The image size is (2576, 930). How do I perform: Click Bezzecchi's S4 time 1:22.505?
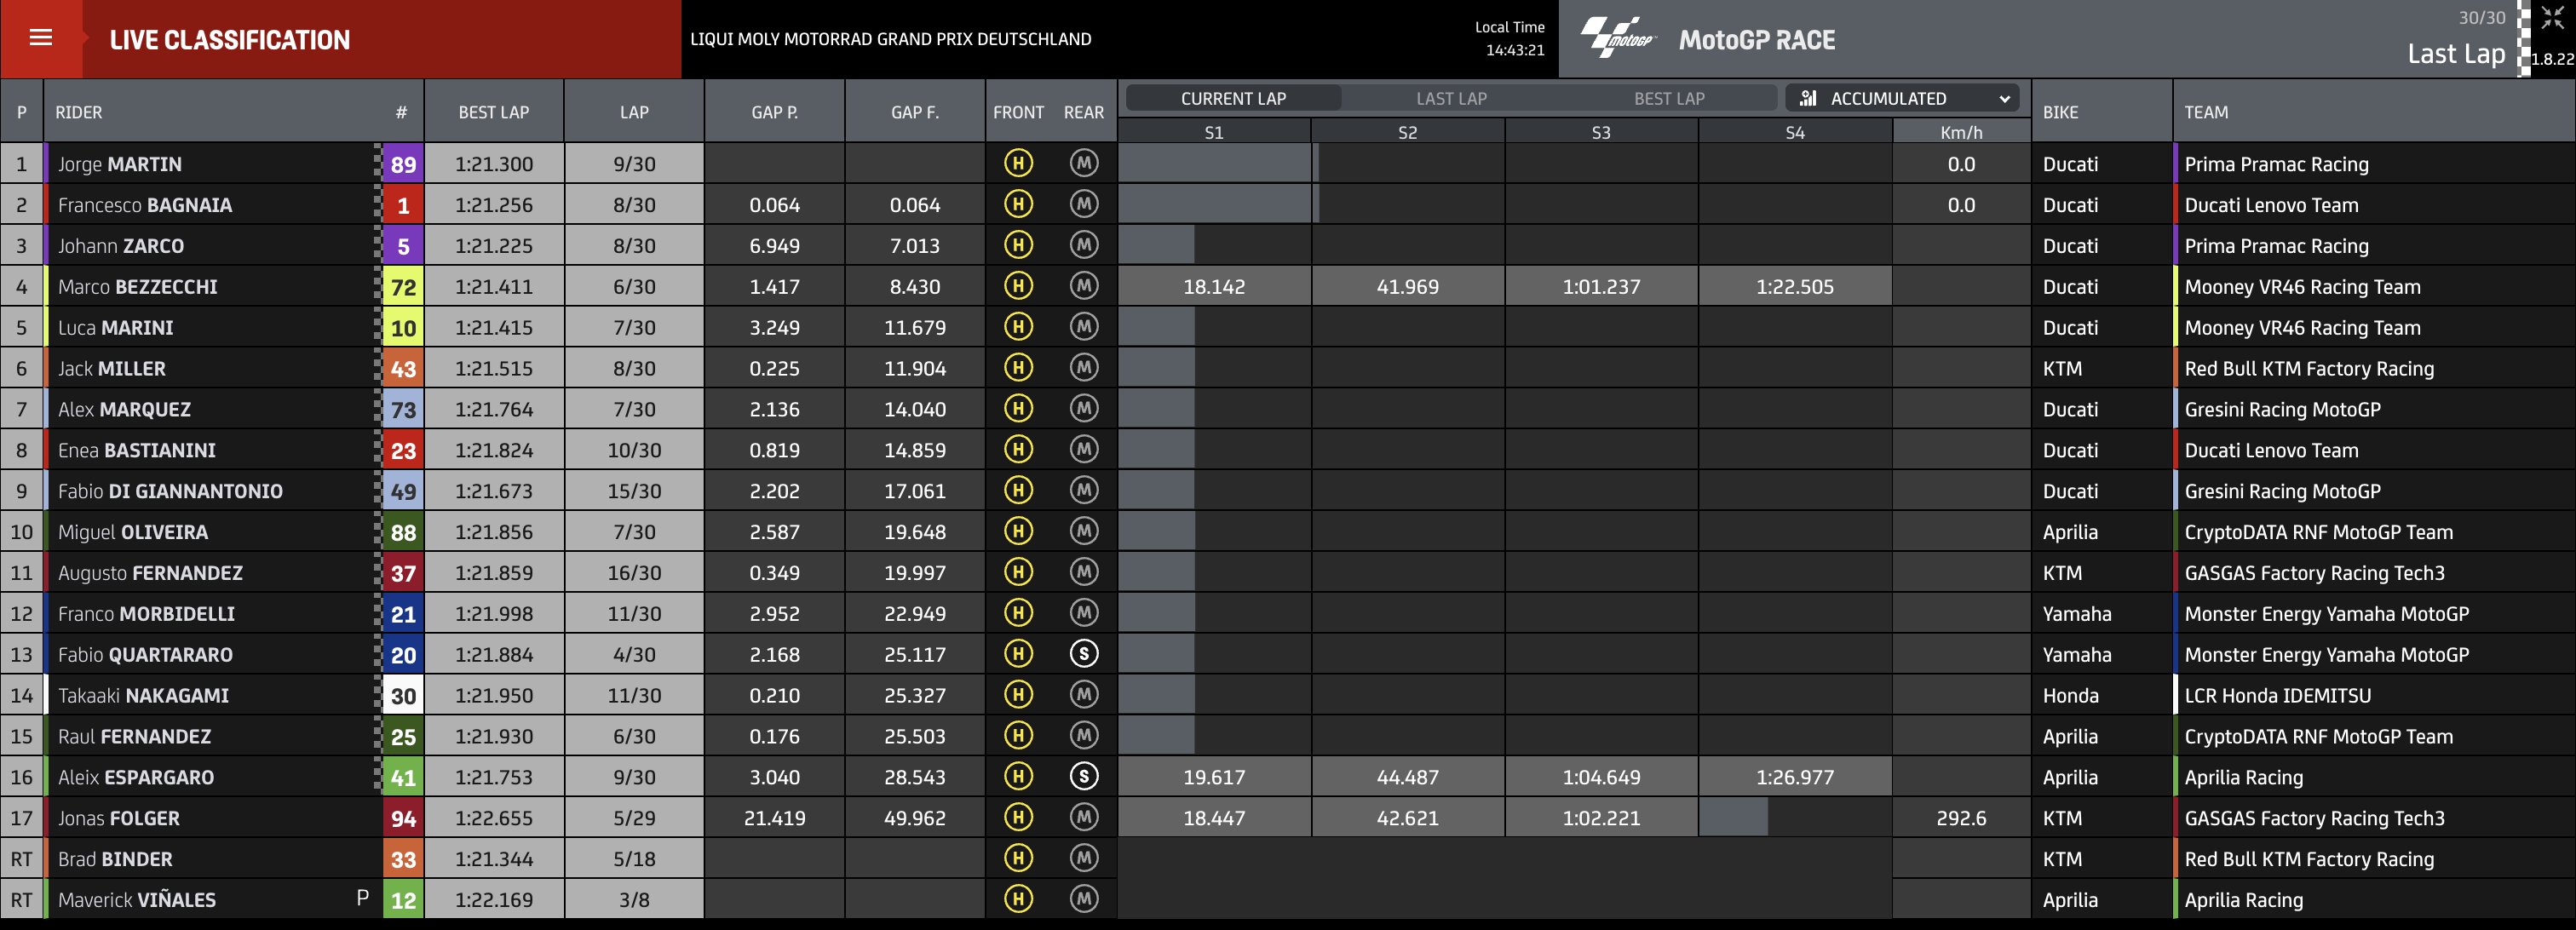1795,287
